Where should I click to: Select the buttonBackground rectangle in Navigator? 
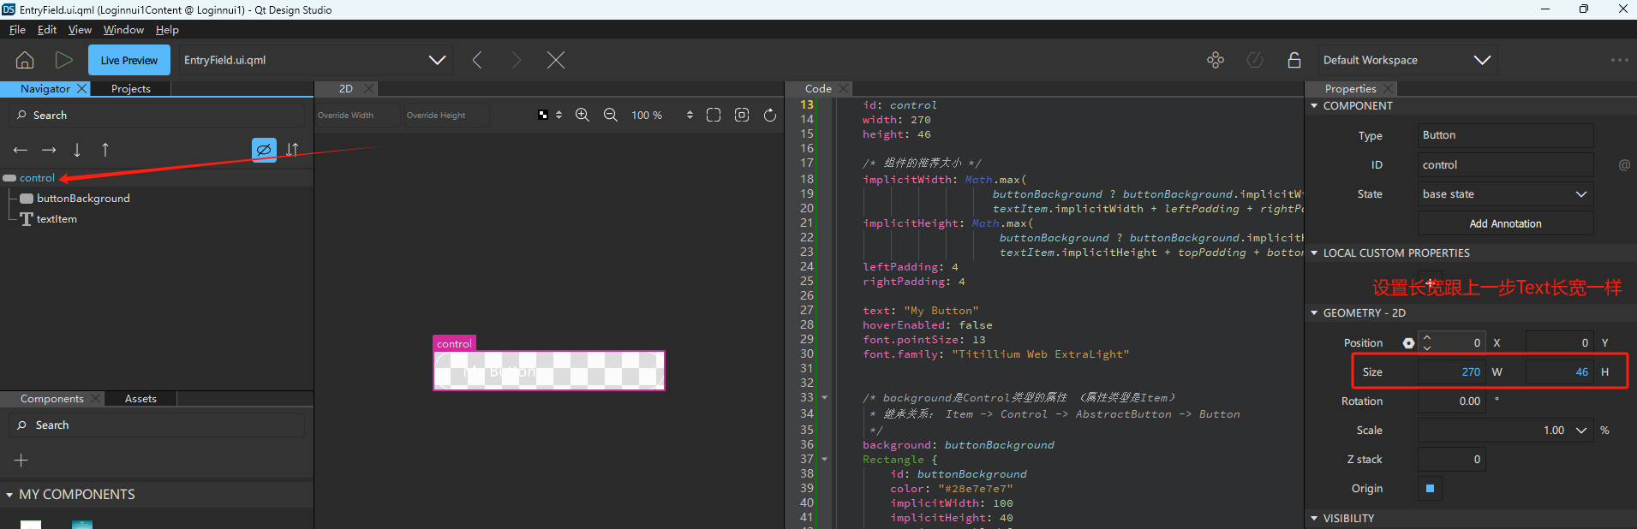83,198
